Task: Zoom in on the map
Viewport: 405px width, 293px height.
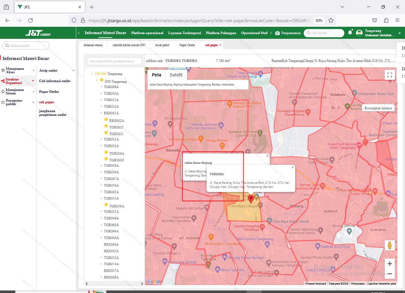Action: [x=389, y=264]
